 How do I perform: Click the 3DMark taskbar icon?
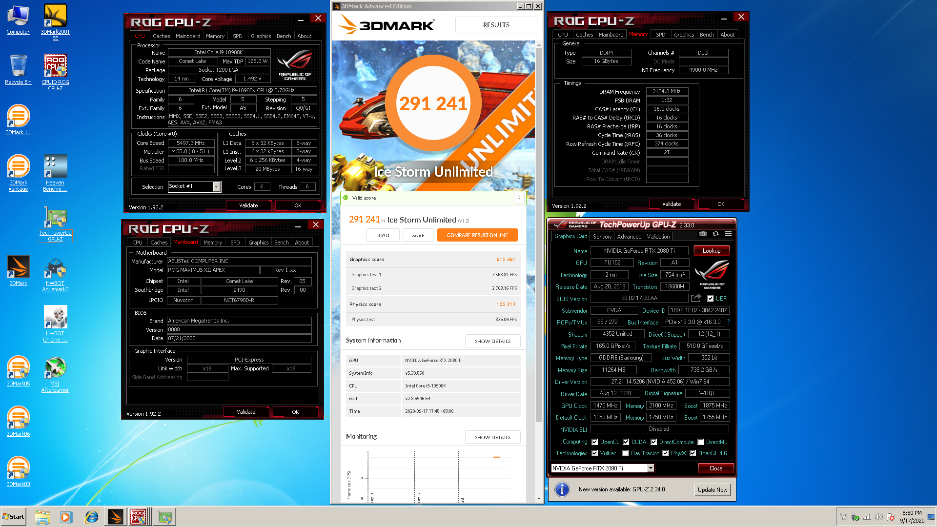click(115, 517)
